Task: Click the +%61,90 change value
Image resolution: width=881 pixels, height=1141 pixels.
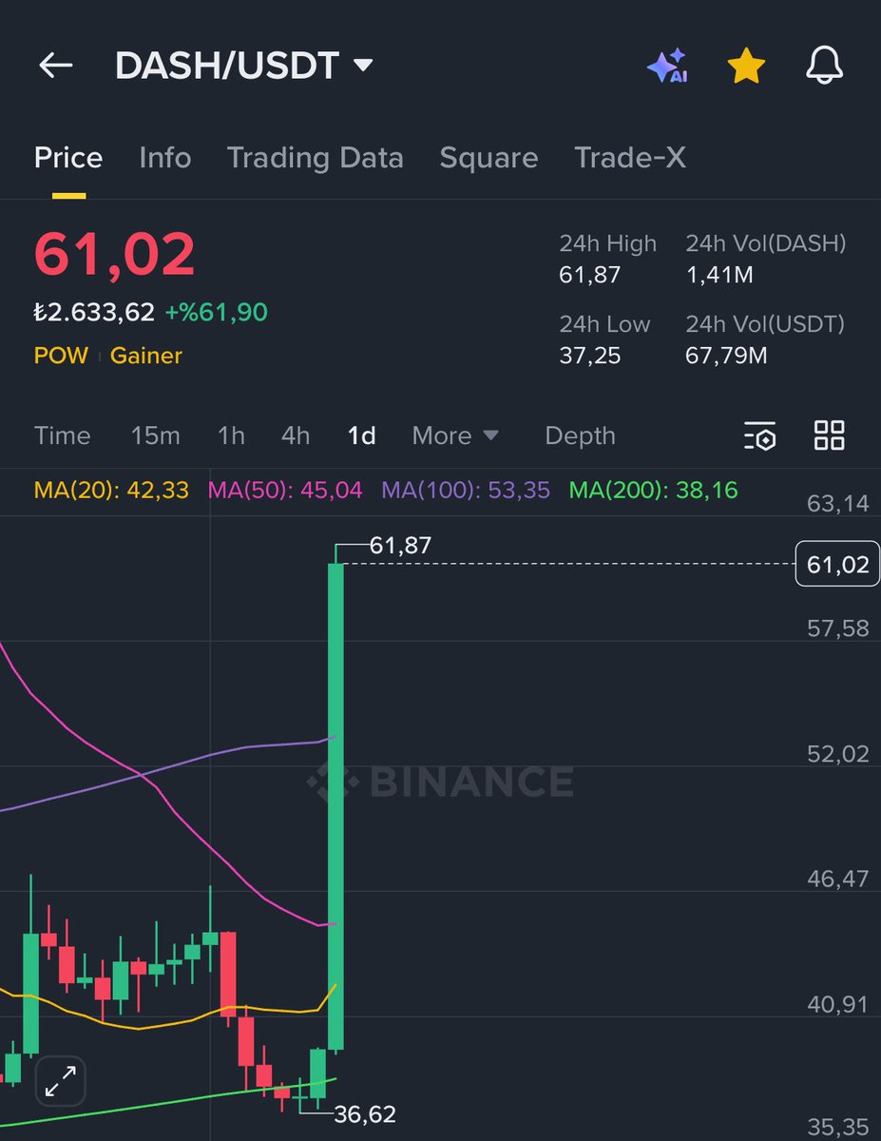Action: coord(216,311)
